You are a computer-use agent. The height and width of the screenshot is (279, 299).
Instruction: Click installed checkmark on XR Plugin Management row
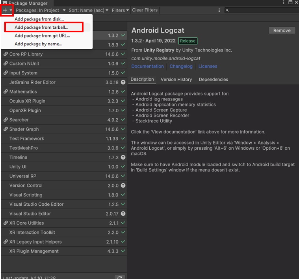tap(123, 251)
